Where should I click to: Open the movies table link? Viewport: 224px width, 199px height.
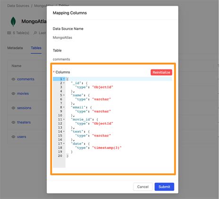pyautogui.click(x=23, y=94)
